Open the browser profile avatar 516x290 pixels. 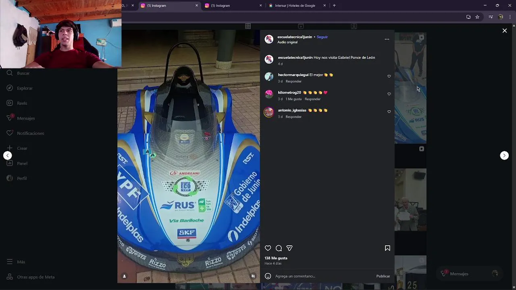tap(501, 17)
